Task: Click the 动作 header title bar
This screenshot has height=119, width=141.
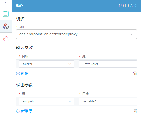Action: click(x=77, y=6)
